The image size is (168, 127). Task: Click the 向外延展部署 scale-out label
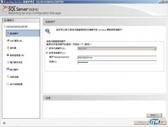pyautogui.click(x=16, y=84)
